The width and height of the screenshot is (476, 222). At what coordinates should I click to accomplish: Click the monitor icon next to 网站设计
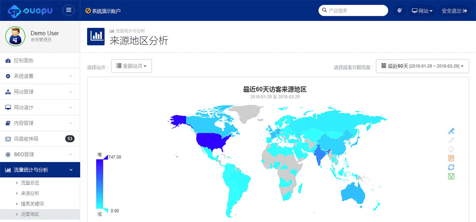[8, 108]
